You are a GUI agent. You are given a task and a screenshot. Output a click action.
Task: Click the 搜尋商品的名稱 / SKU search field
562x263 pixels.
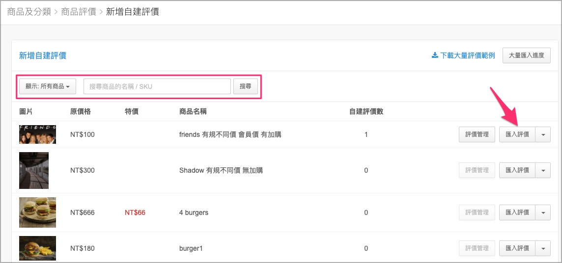[157, 86]
